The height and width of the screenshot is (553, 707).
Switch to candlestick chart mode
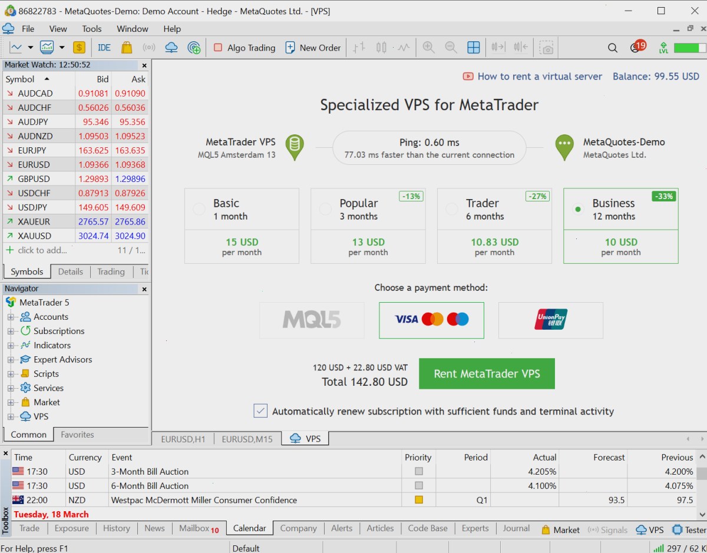tap(381, 48)
